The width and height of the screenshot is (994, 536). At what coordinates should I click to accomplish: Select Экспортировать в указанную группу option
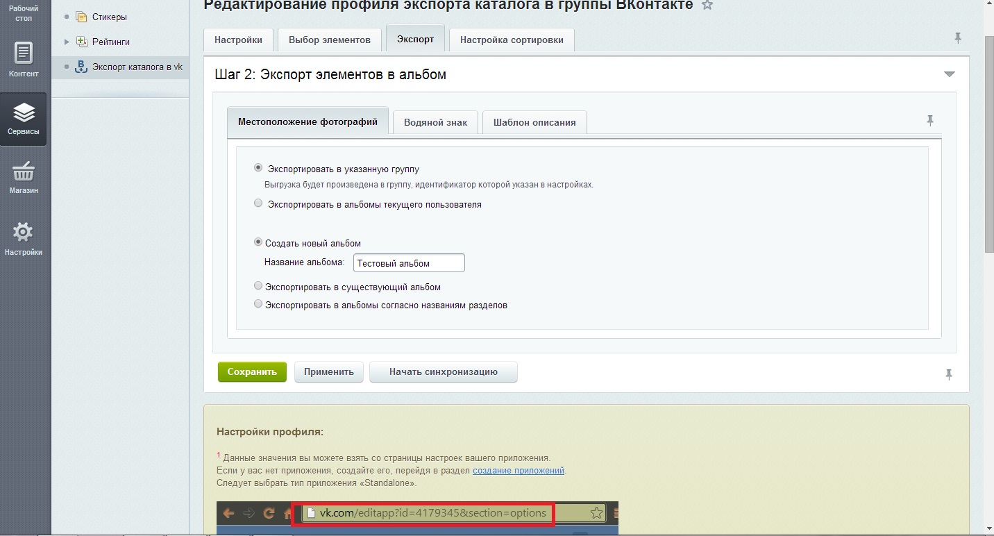pos(258,167)
